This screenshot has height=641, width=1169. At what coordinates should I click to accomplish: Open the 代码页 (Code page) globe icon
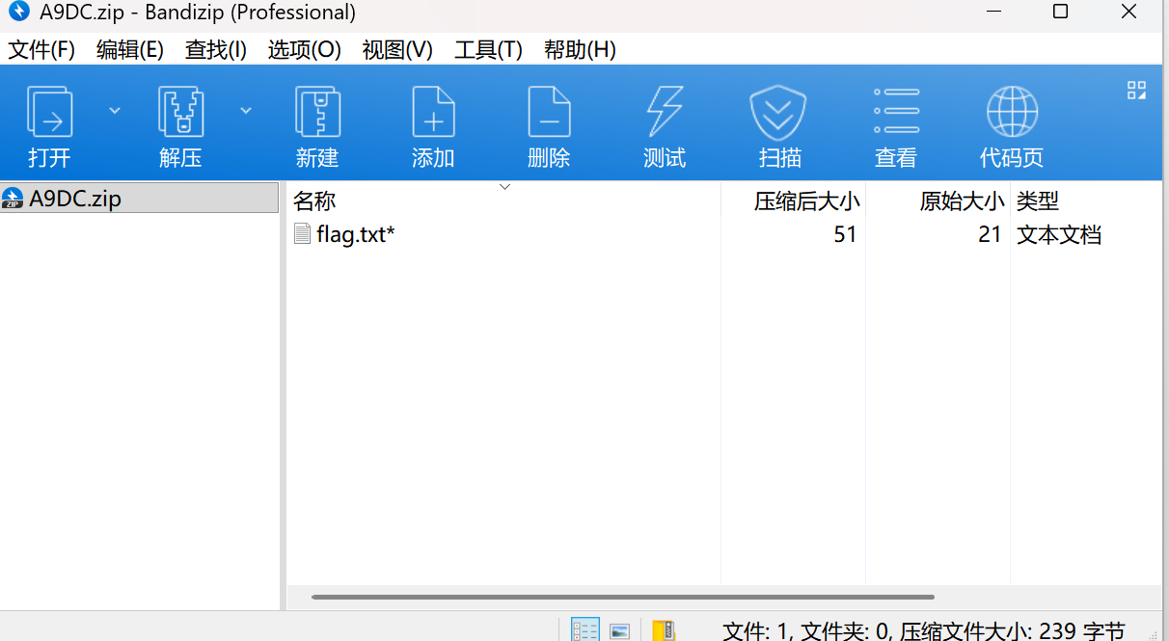[1012, 112]
